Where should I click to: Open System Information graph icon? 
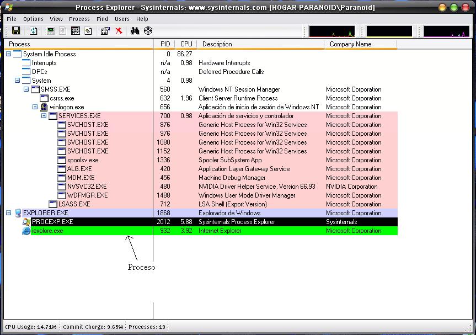click(x=51, y=31)
